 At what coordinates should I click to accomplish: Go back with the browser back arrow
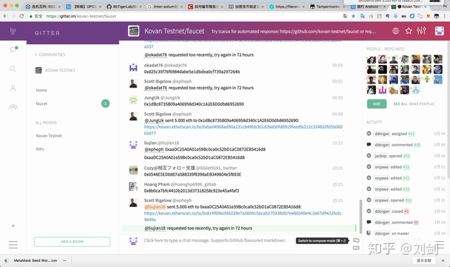tap(5, 16)
